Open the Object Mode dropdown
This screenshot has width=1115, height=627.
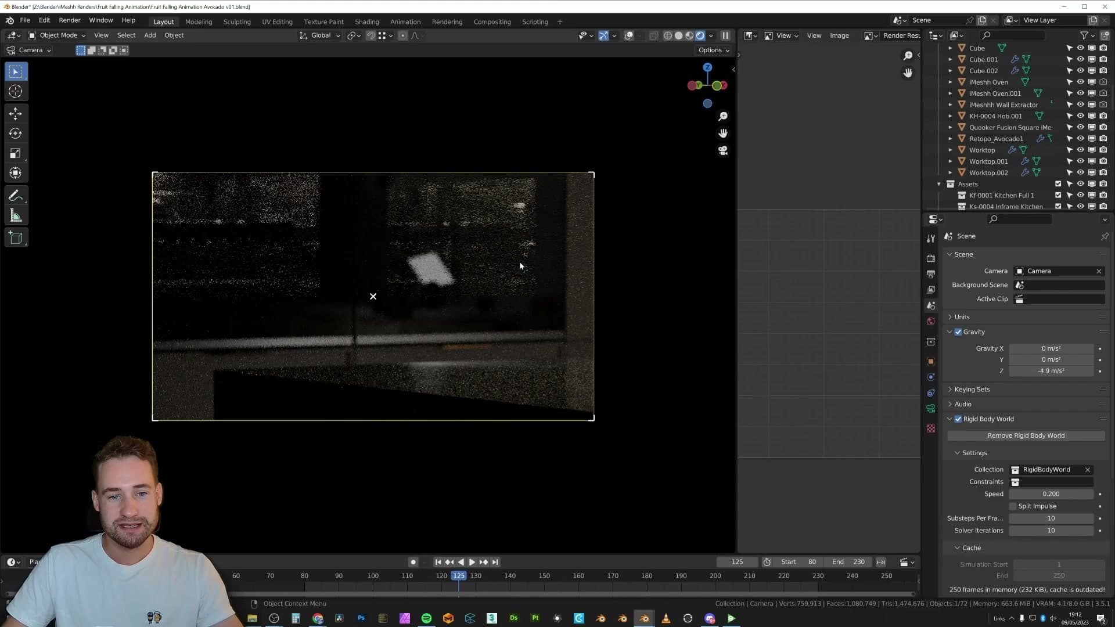click(57, 35)
